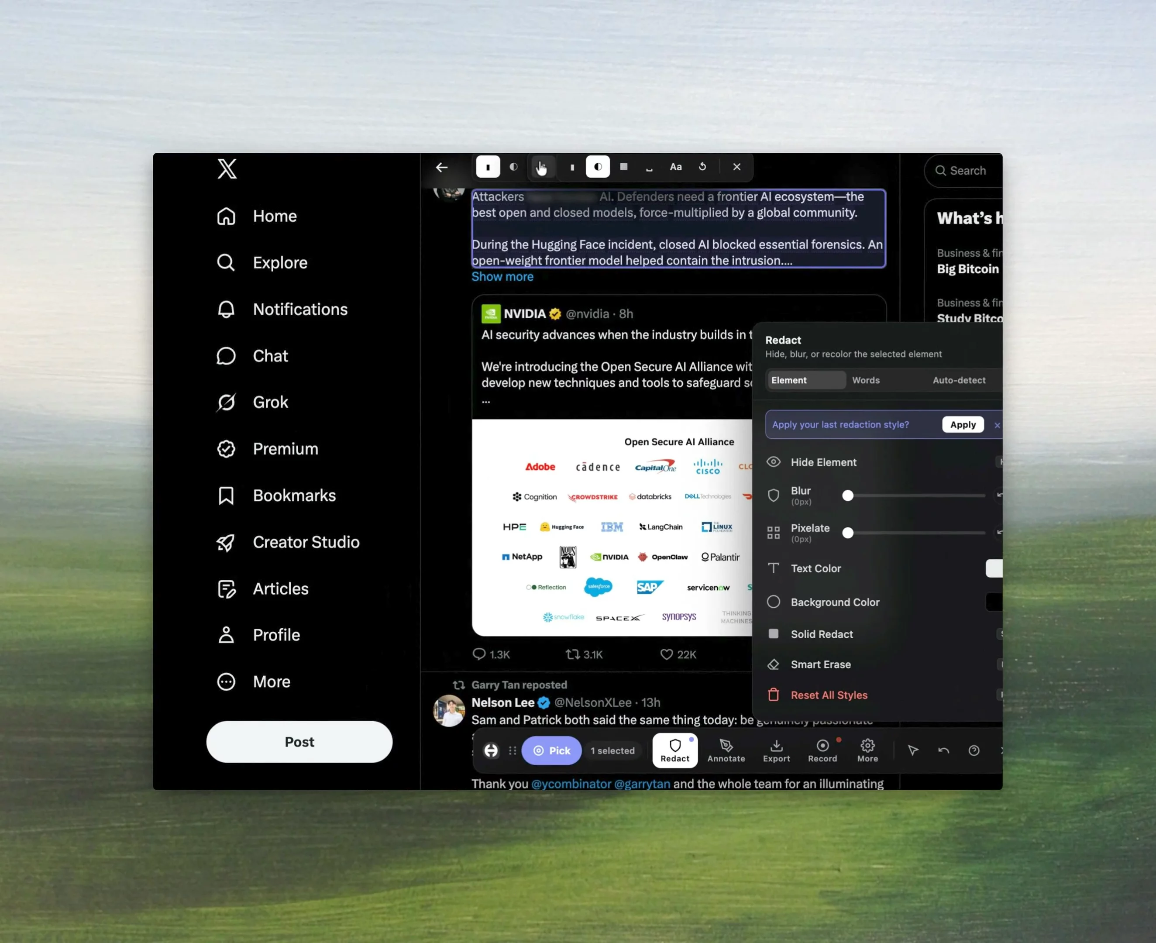Click the 'Garry Tan reposted' label
1156x943 pixels.
(x=520, y=685)
